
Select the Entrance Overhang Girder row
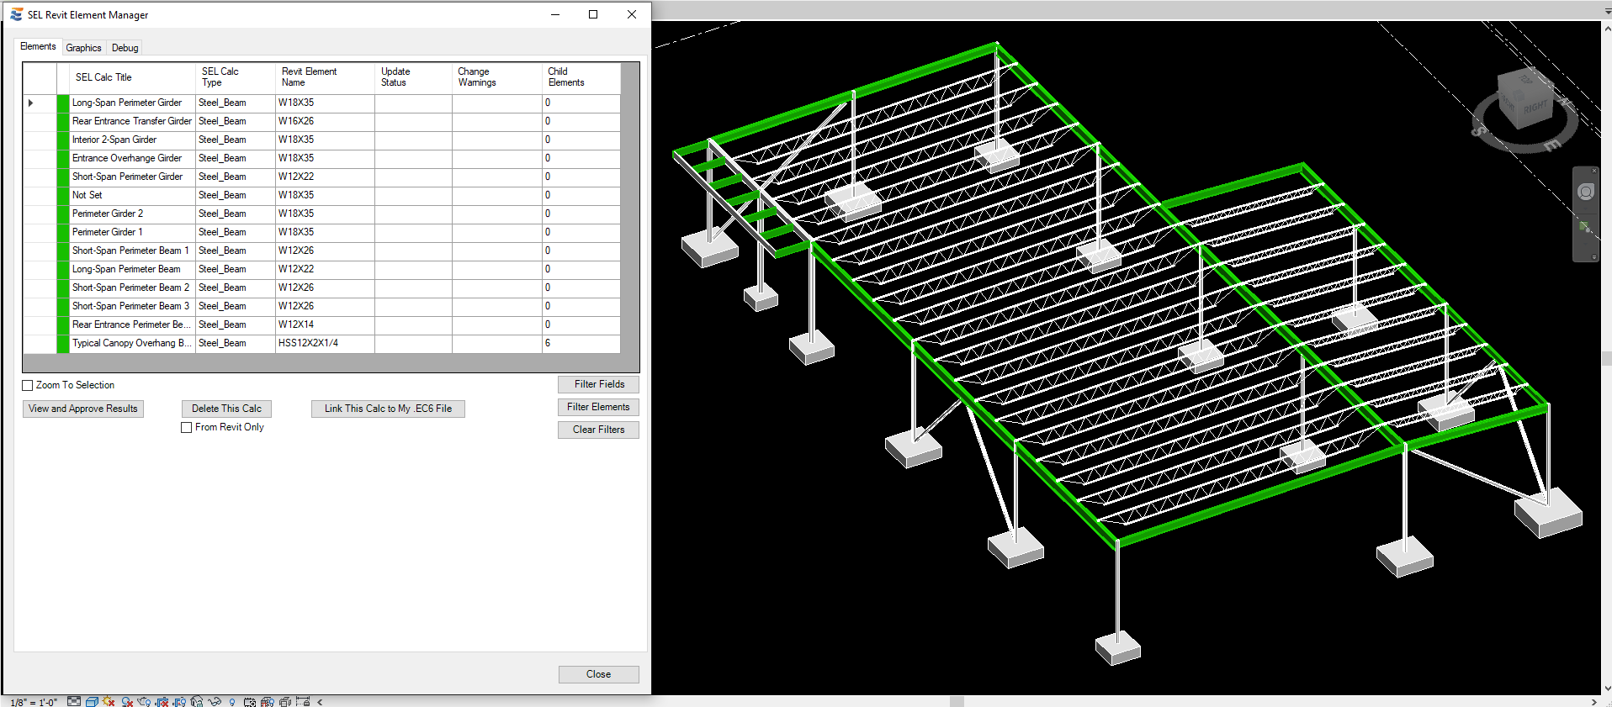[x=321, y=158]
